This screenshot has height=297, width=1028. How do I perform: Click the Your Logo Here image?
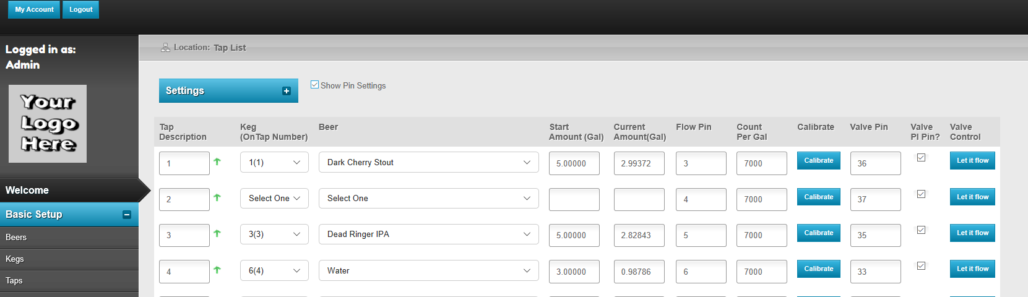pyautogui.click(x=48, y=124)
